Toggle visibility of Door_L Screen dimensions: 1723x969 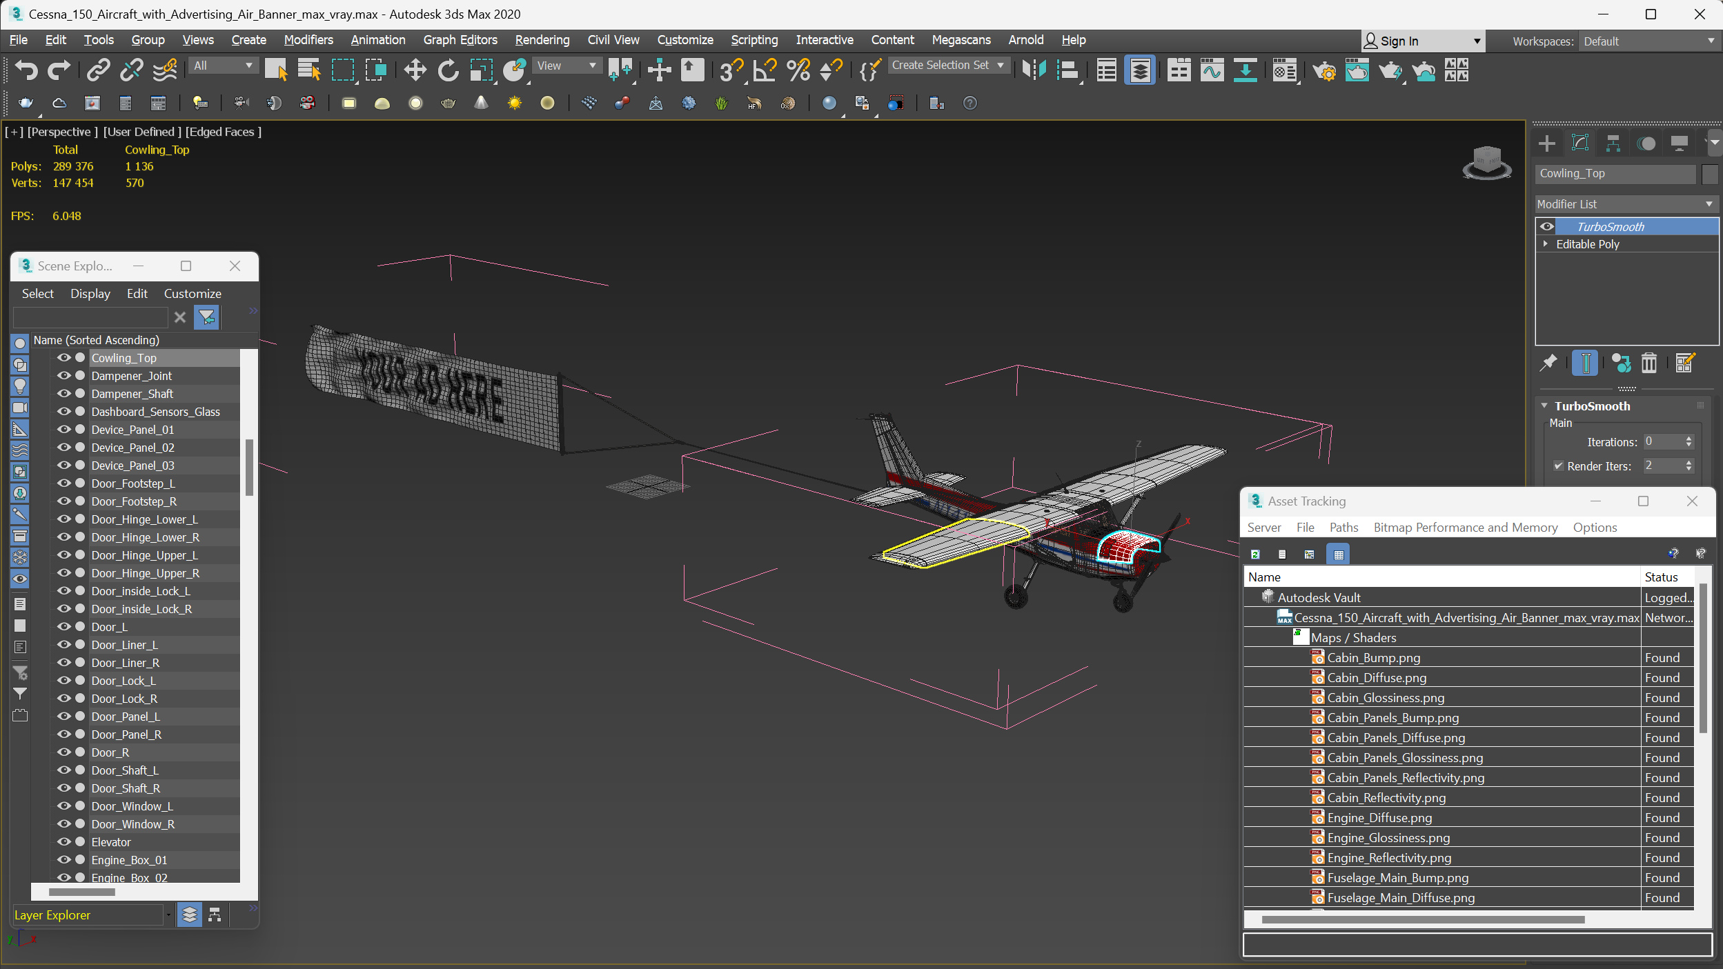point(64,626)
